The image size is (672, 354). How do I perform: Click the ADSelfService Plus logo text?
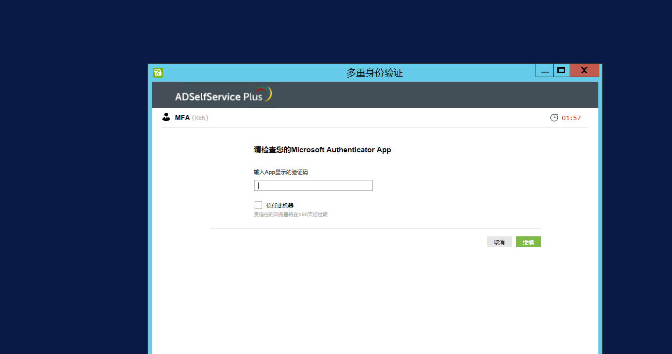219,96
